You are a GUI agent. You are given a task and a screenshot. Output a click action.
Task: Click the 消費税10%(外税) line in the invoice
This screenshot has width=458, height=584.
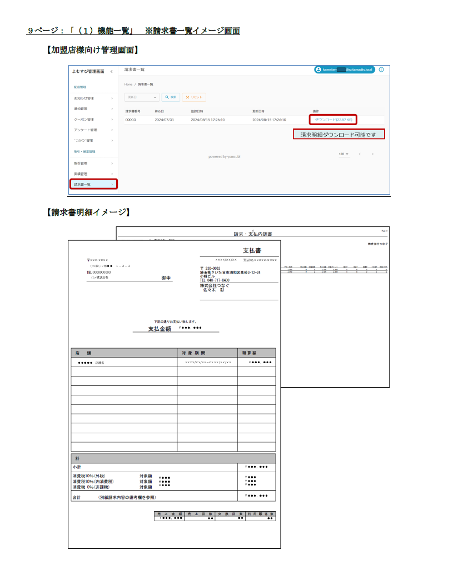(89, 476)
